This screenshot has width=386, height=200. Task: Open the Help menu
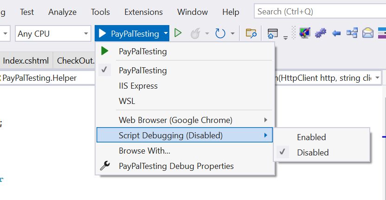point(231,12)
